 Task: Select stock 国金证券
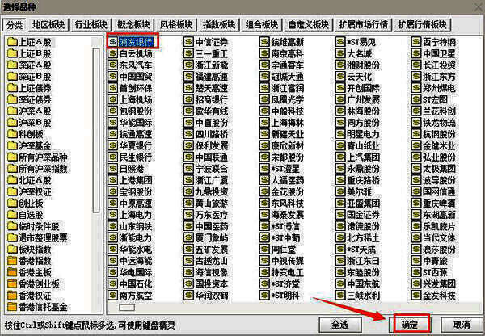click(364, 215)
